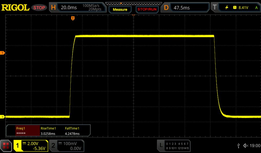Click the trigger level marker on left edge
This screenshot has height=153, width=261.
(2, 53)
